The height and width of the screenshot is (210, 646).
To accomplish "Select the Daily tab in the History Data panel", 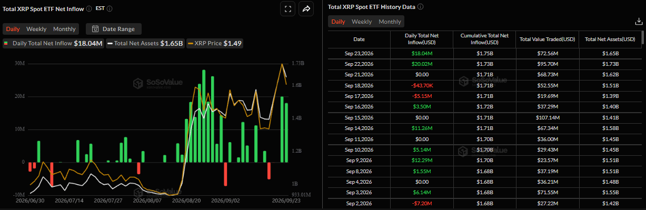I will pos(338,22).
